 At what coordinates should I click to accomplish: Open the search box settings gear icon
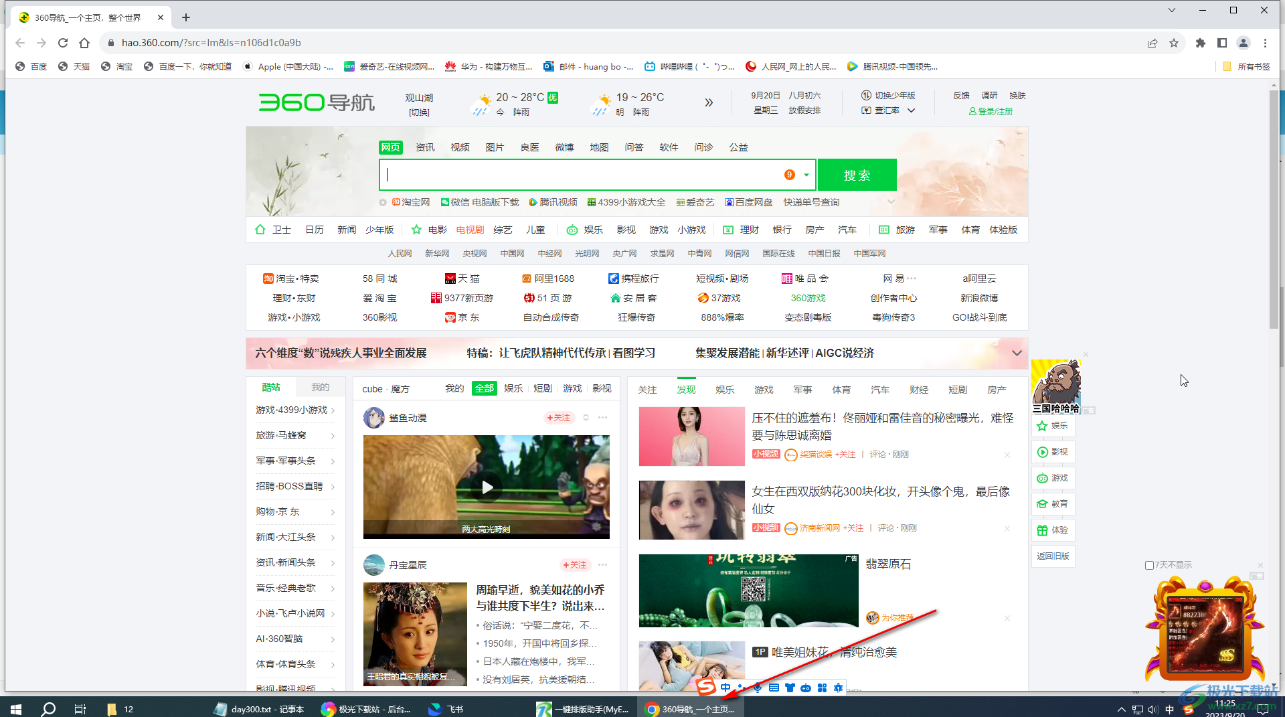click(x=383, y=202)
